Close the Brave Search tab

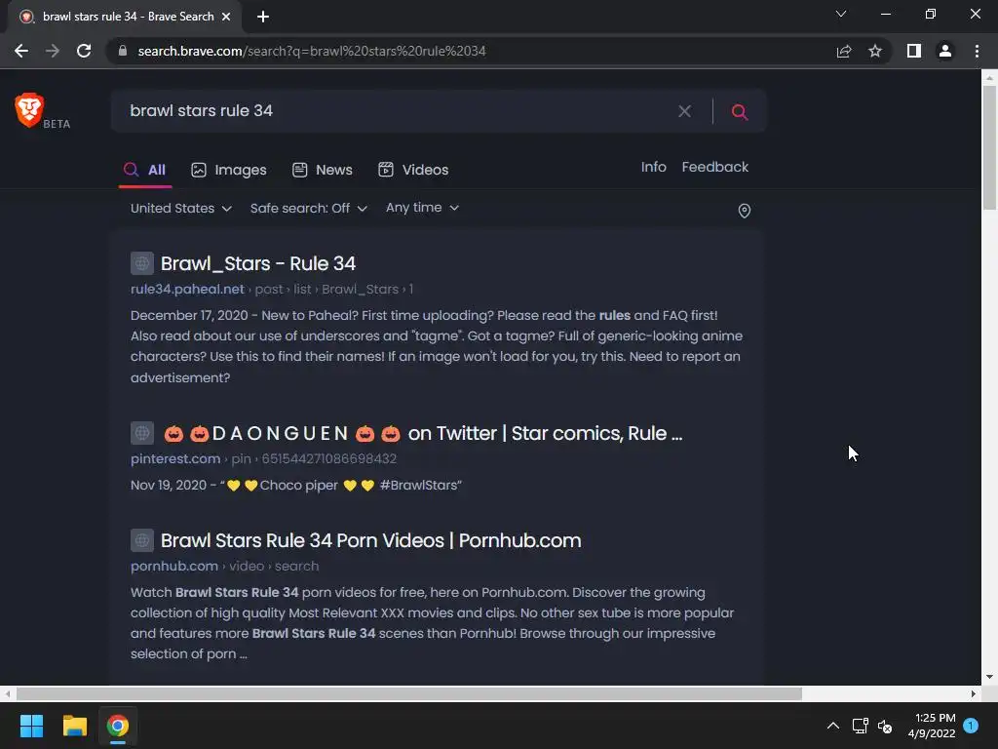(x=226, y=17)
